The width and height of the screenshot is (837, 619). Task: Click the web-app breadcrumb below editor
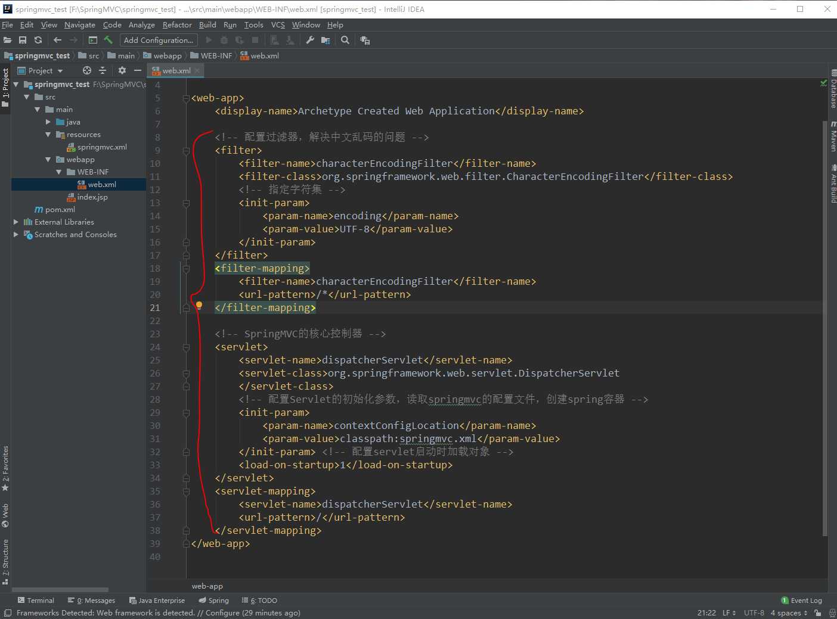207,586
